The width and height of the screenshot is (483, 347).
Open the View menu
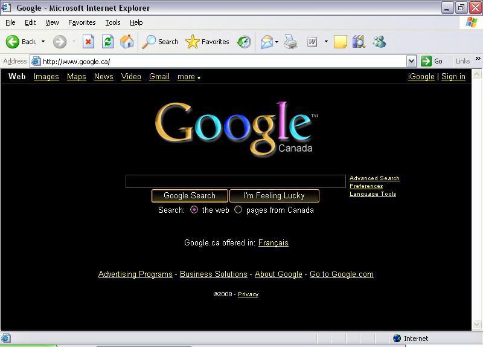tap(52, 22)
